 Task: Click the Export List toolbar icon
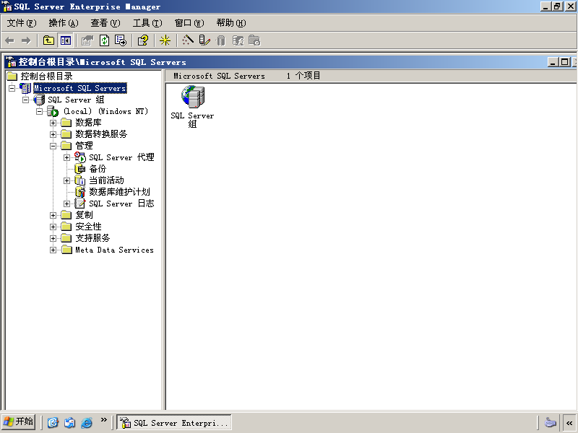pyautogui.click(x=121, y=40)
